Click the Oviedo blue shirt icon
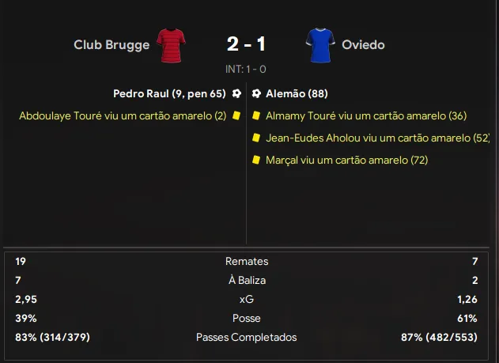 tap(319, 44)
